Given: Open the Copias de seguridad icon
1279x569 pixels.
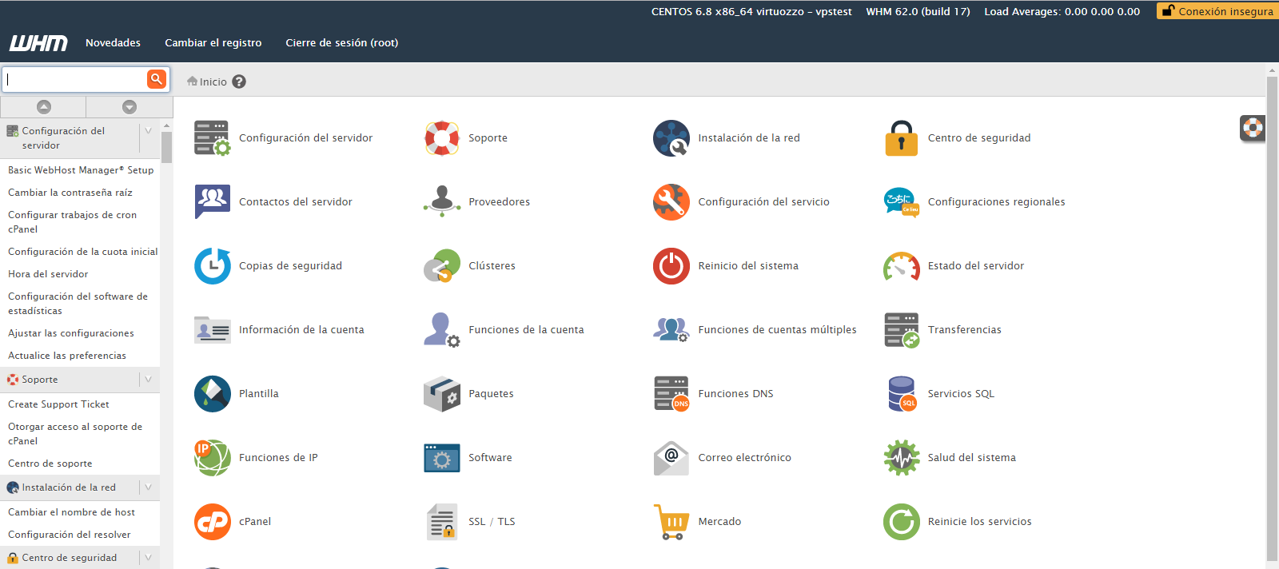Looking at the screenshot, I should tap(212, 266).
